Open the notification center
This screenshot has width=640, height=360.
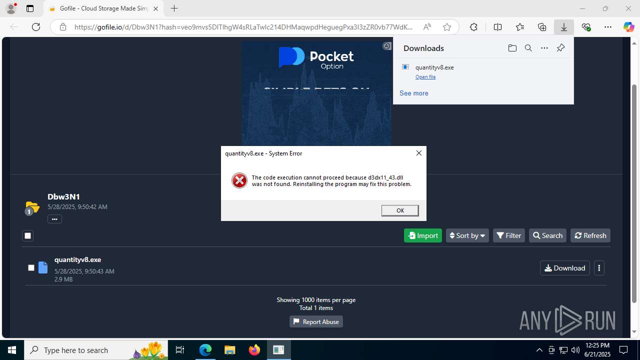coord(623,350)
